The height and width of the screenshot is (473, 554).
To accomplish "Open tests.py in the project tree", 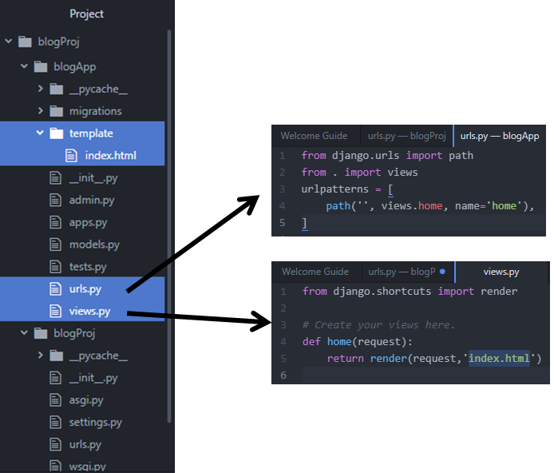I will pos(88,267).
